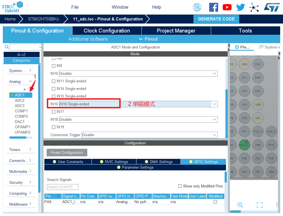The height and width of the screenshot is (216, 283).
Task: Click the ST logo icon
Action: pos(271,7)
